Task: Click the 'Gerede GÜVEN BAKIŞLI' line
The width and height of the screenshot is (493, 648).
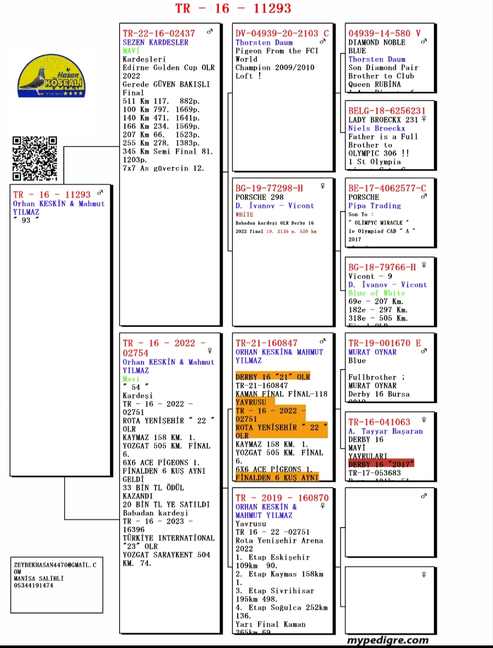Action: [x=167, y=85]
